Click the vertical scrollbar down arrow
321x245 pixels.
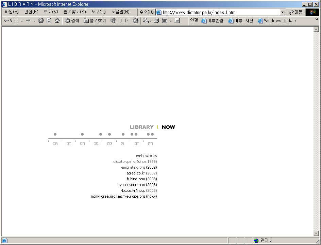pyautogui.click(x=316, y=233)
